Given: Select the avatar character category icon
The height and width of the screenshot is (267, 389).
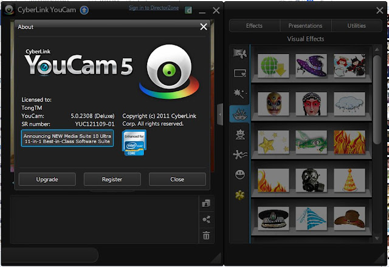Looking at the screenshot, I should tap(240, 135).
